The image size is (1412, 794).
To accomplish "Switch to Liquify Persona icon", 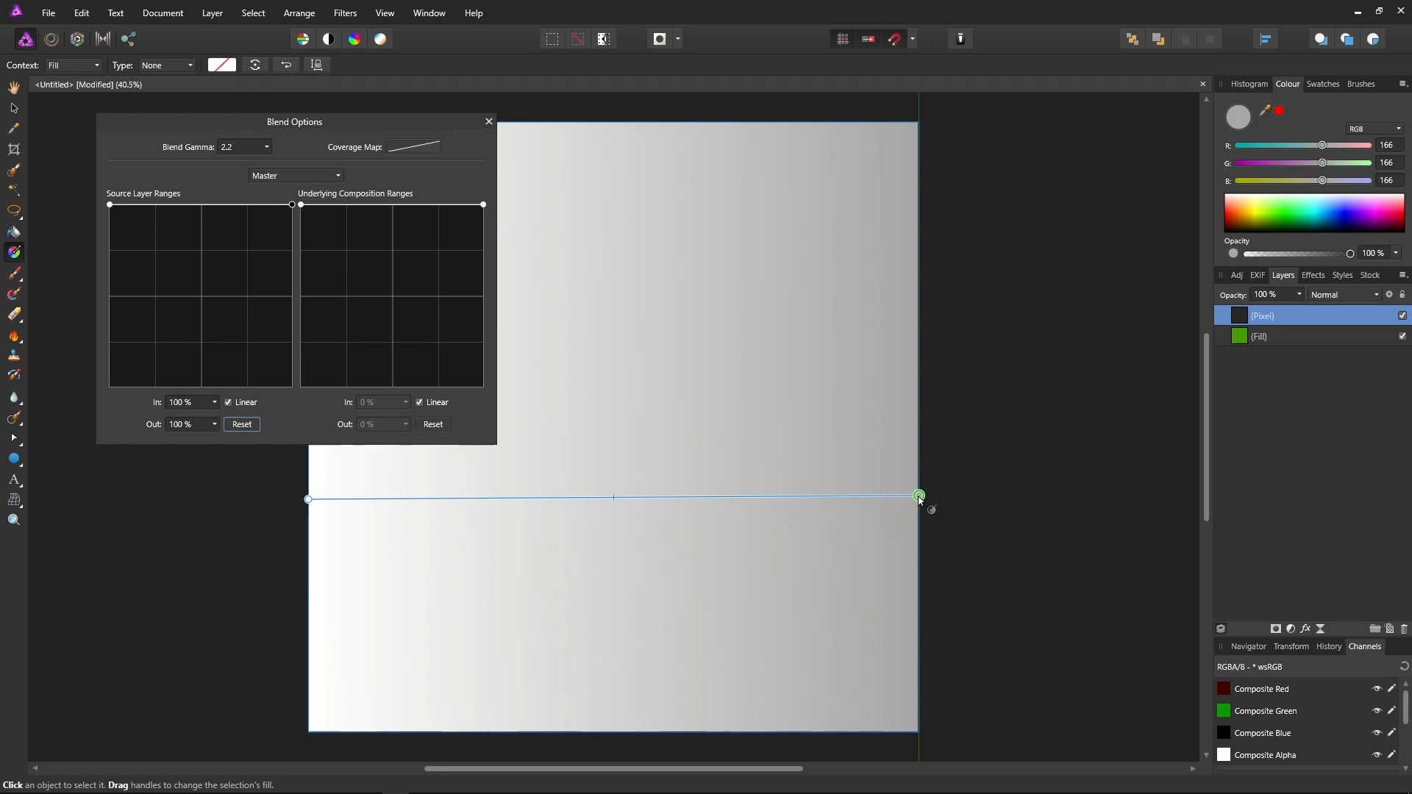I will (x=51, y=39).
